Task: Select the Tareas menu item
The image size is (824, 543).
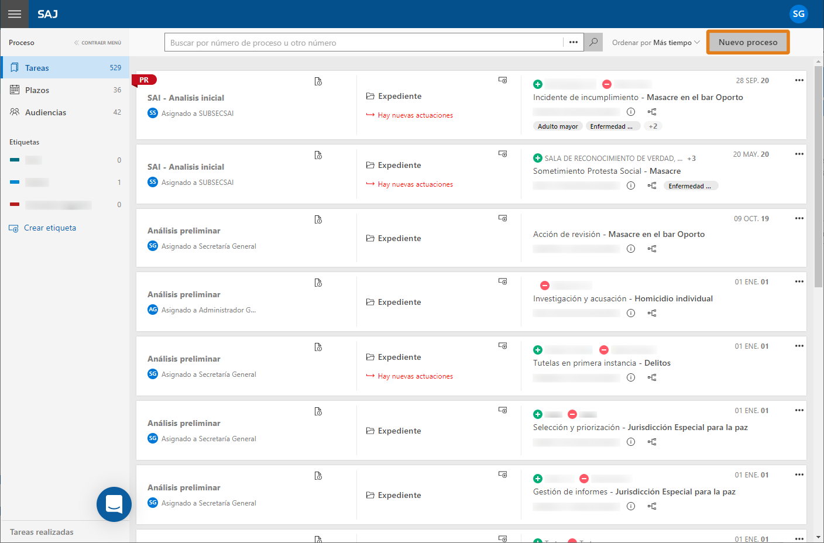Action: (65, 68)
